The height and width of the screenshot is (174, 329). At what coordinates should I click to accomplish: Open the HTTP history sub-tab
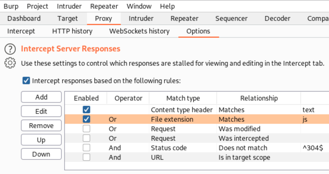coord(72,31)
